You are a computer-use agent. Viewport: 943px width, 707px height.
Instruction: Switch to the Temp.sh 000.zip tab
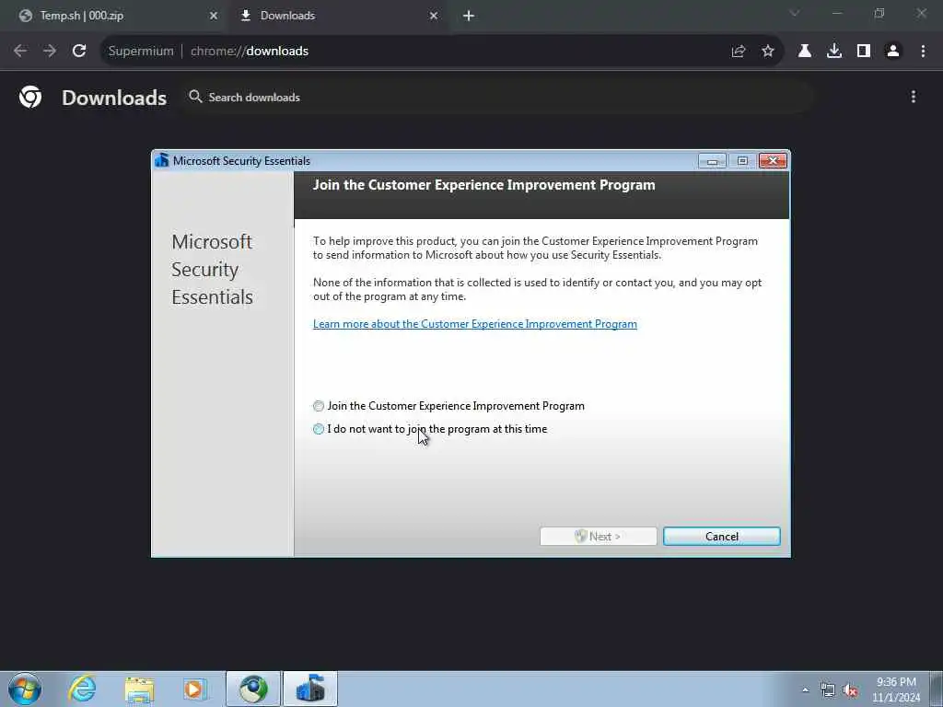pos(114,16)
